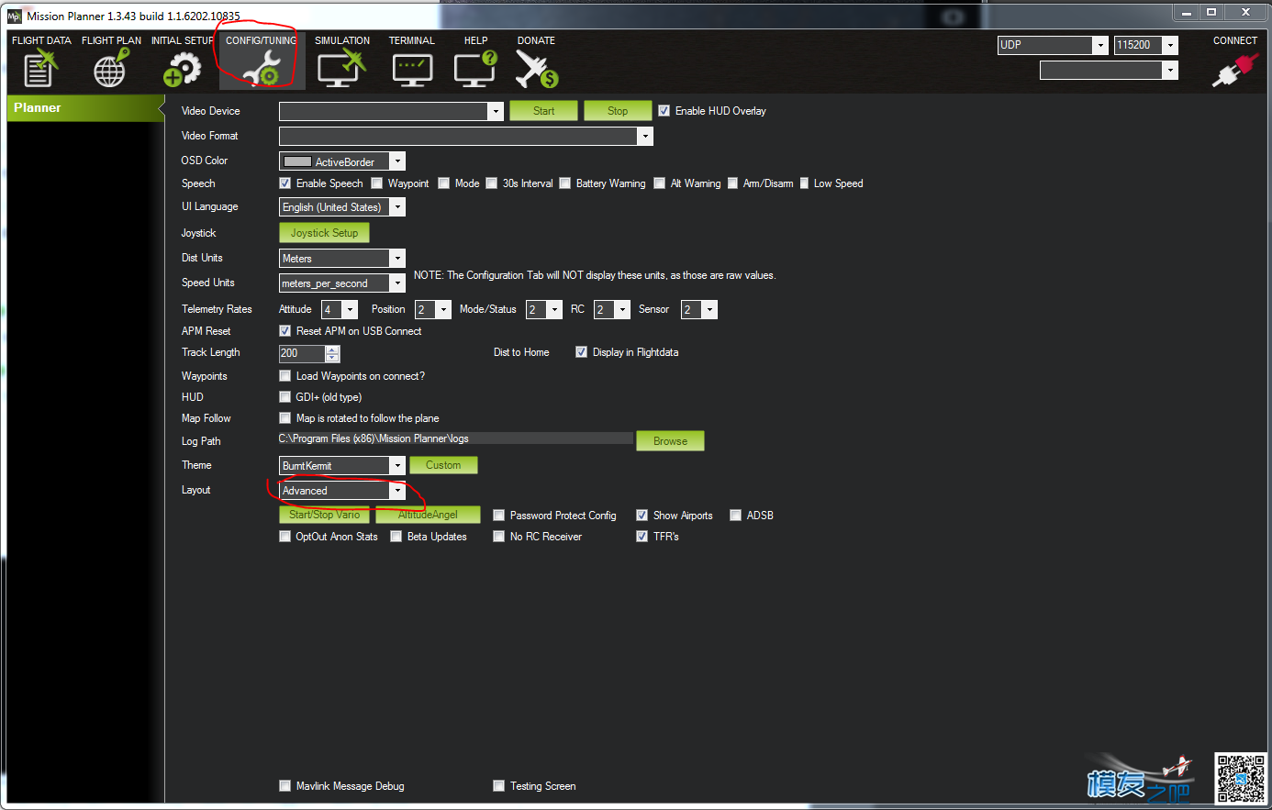Click Track Length value field
Viewport: 1272px width, 810px height.
302,353
